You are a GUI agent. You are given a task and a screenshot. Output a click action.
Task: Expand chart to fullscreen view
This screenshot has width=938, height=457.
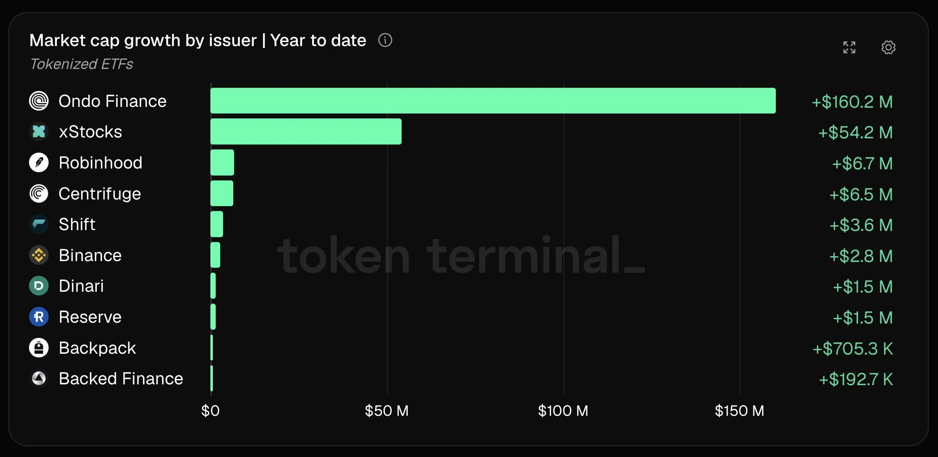[x=849, y=47]
